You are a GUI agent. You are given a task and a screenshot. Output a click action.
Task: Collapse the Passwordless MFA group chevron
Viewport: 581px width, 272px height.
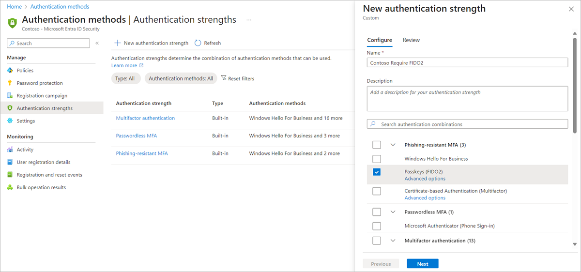tap(393, 212)
